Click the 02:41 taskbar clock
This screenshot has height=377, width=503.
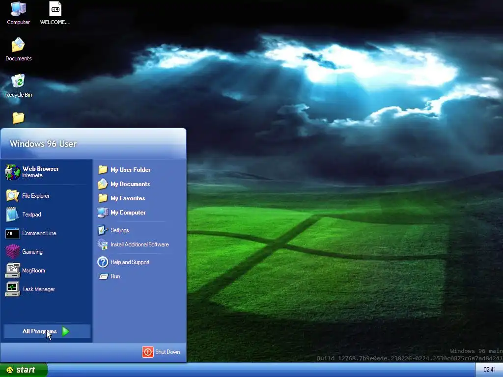pos(489,370)
